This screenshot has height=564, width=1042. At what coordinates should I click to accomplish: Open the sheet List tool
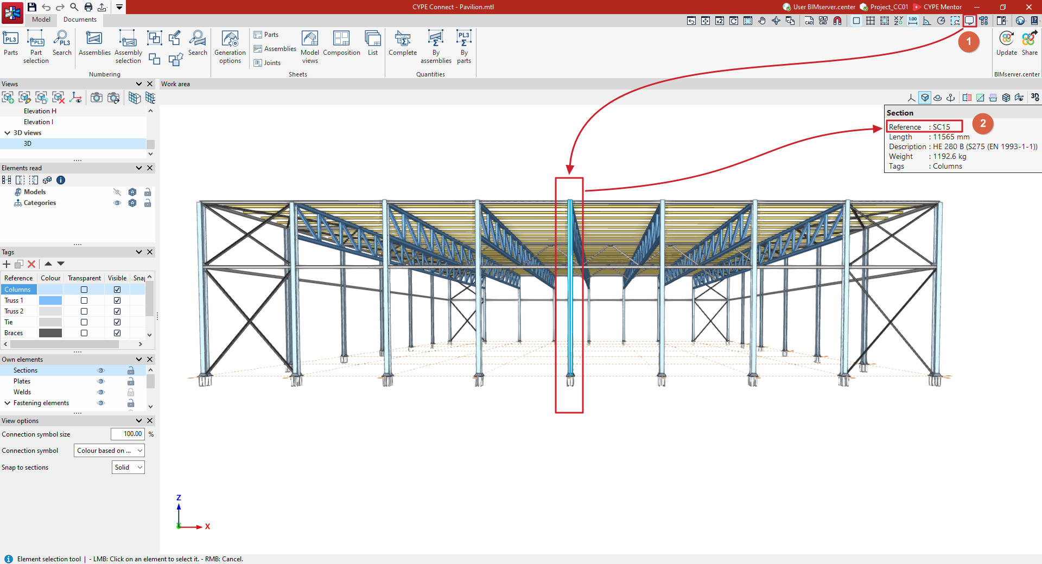373,43
